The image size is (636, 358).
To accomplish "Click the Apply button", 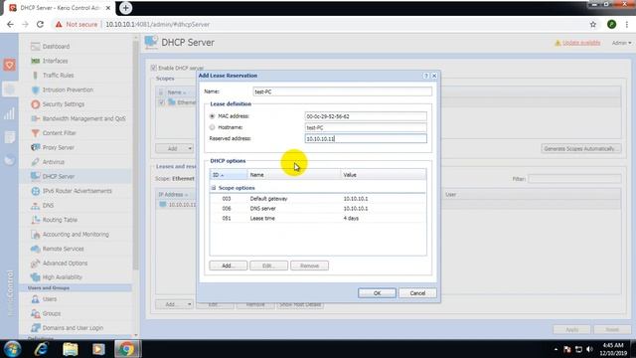I will click(x=572, y=329).
